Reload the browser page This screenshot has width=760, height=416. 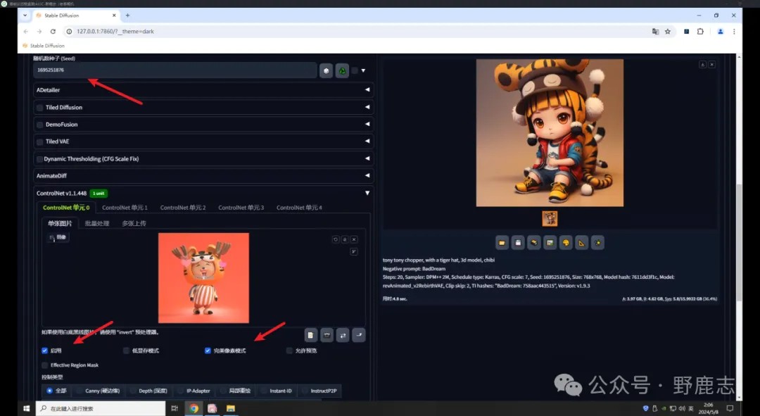(x=53, y=32)
